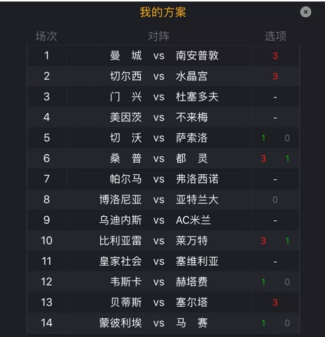Choose green 1 for 桑普 vs 都灵
Screen dimensions: 325x337
pos(287,159)
